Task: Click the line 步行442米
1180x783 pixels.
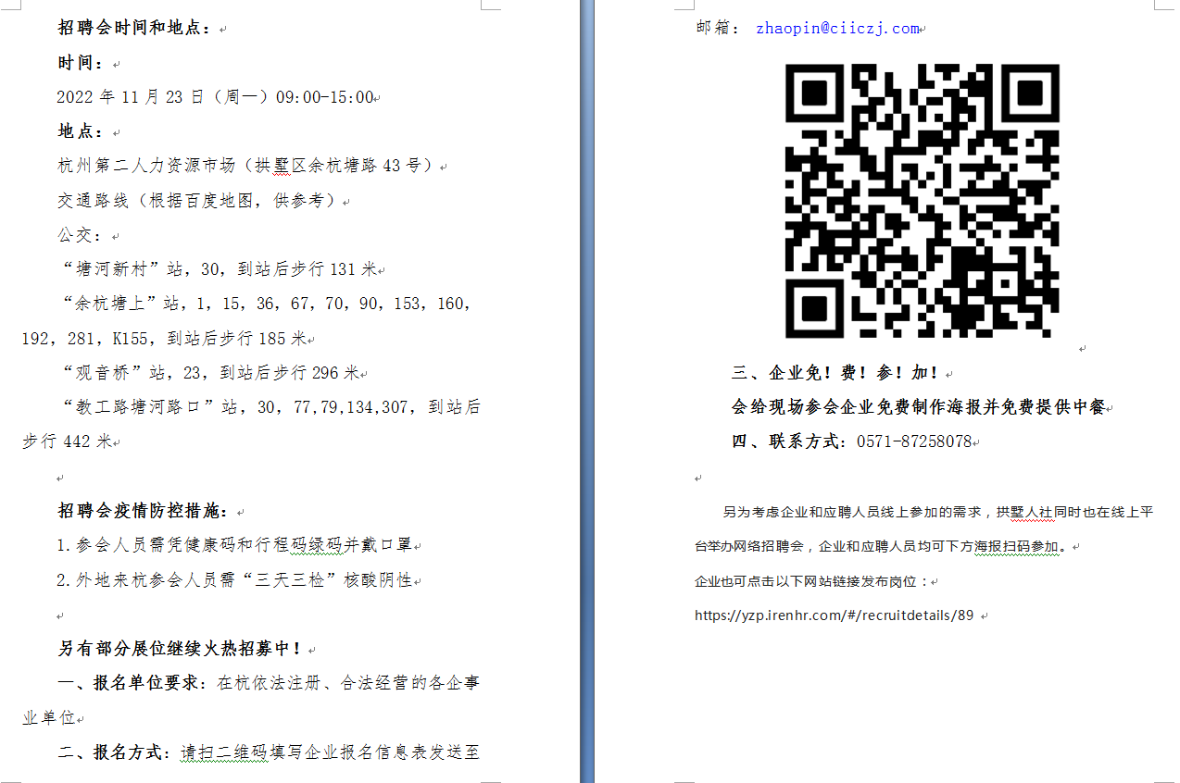Action: pos(67,441)
